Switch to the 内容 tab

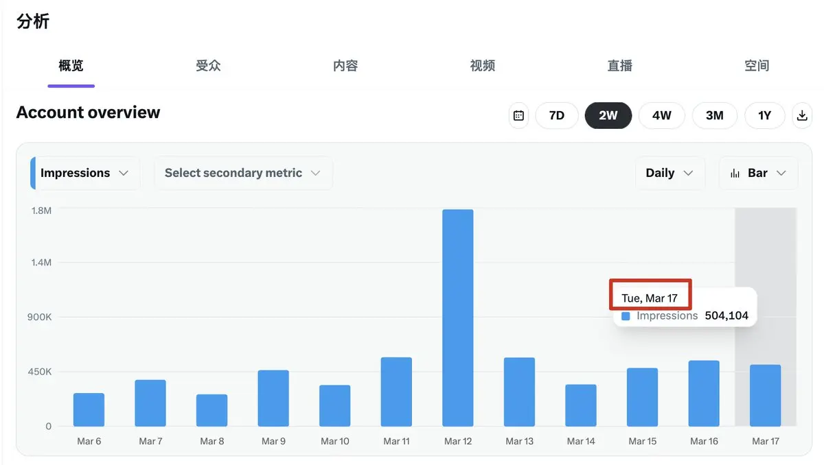[345, 66]
